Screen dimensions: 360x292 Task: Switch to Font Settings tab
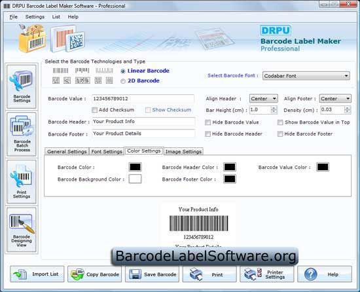(x=107, y=151)
